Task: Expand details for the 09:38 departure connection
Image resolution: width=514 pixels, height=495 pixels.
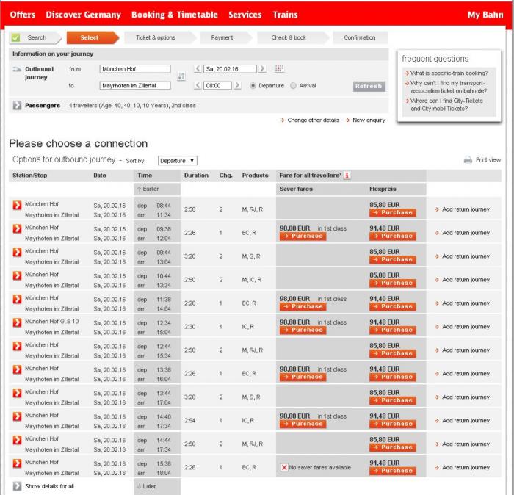Action: (17, 229)
